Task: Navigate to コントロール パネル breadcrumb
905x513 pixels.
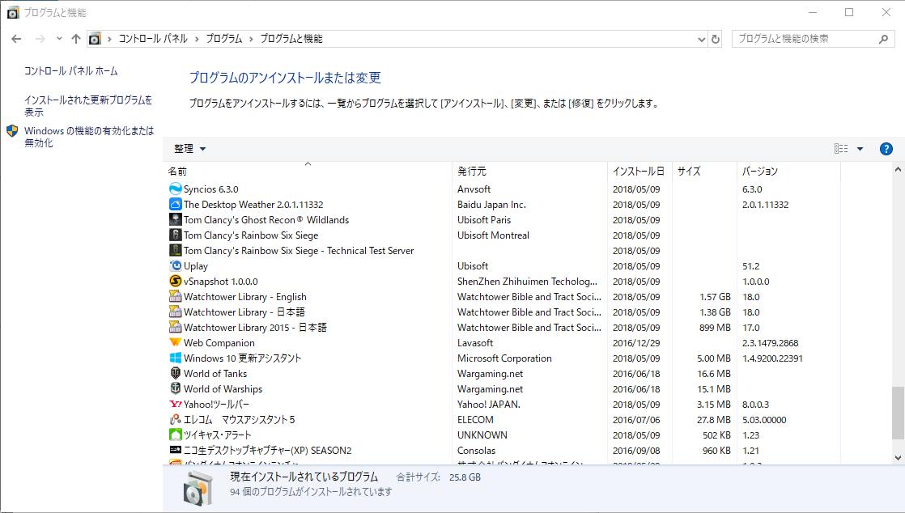Action: tap(153, 39)
